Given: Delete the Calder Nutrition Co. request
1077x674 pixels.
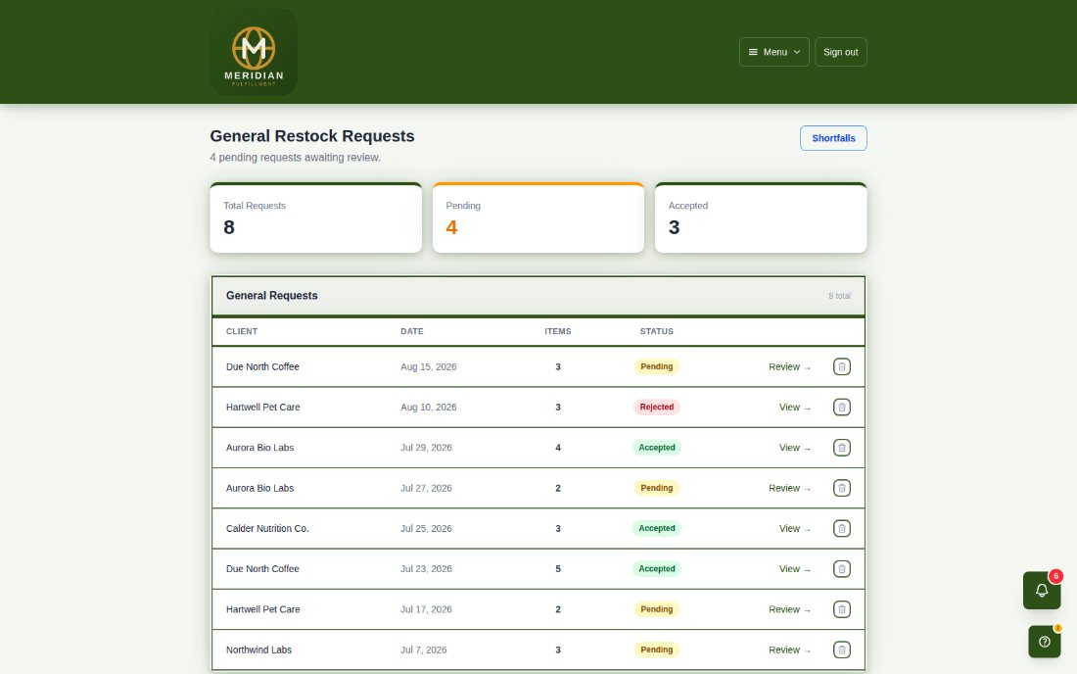Looking at the screenshot, I should pos(841,528).
